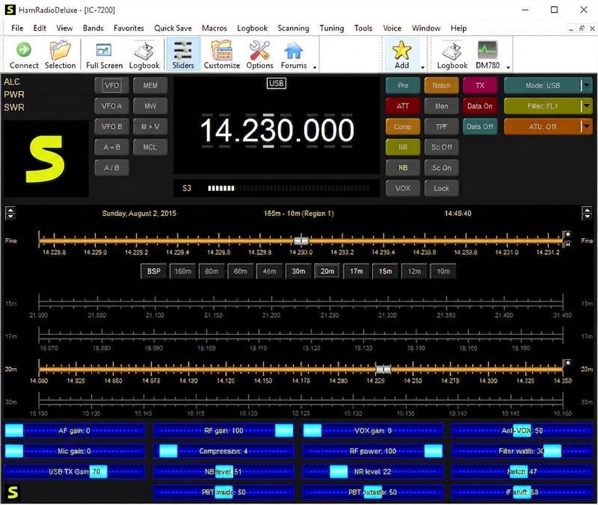Adjust the AF gain slider
The height and width of the screenshot is (505, 598).
74,431
